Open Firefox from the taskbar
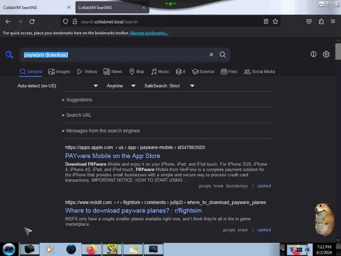 (x=92, y=249)
